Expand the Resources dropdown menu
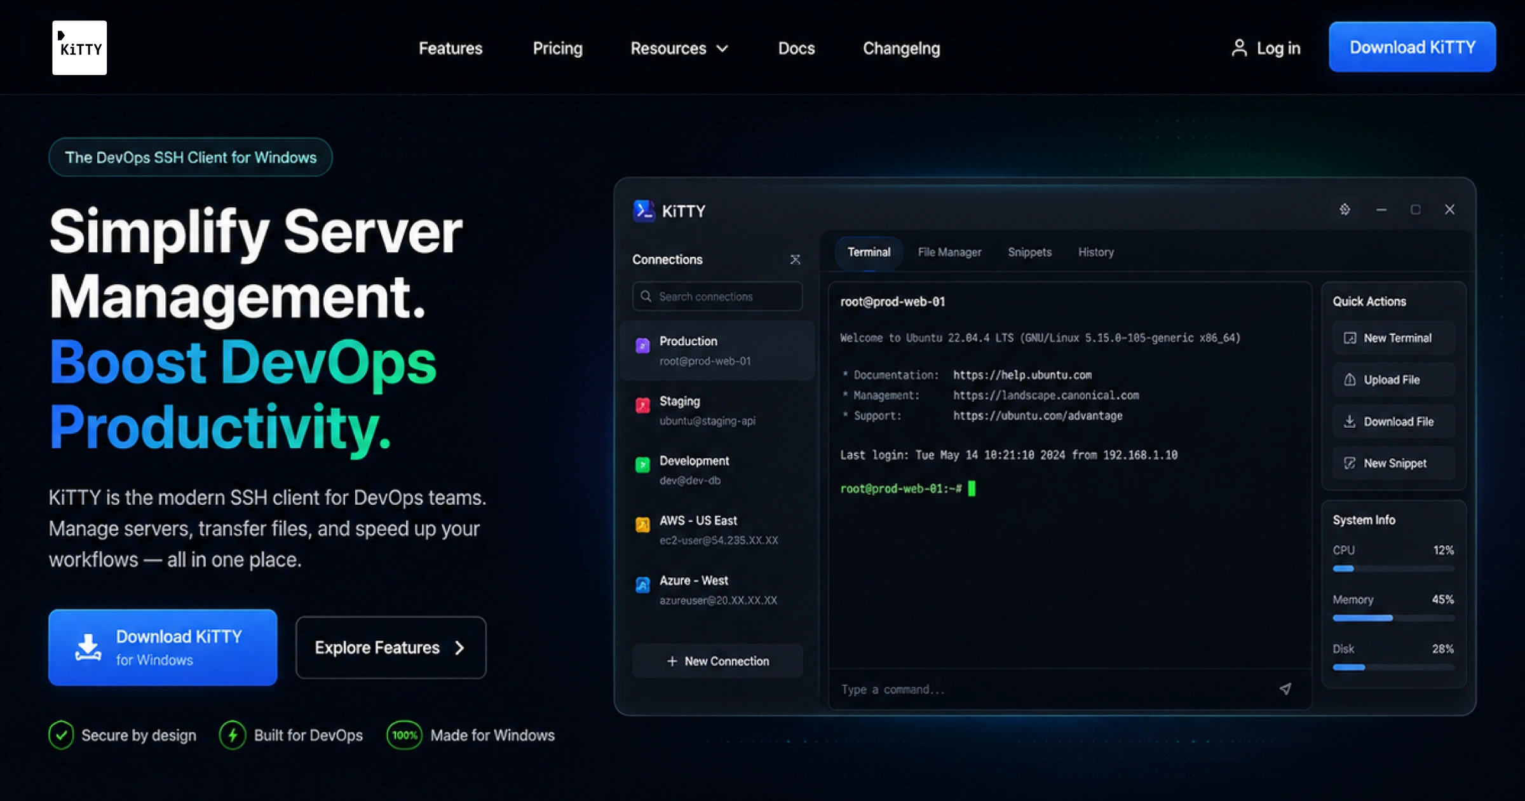 click(x=679, y=48)
